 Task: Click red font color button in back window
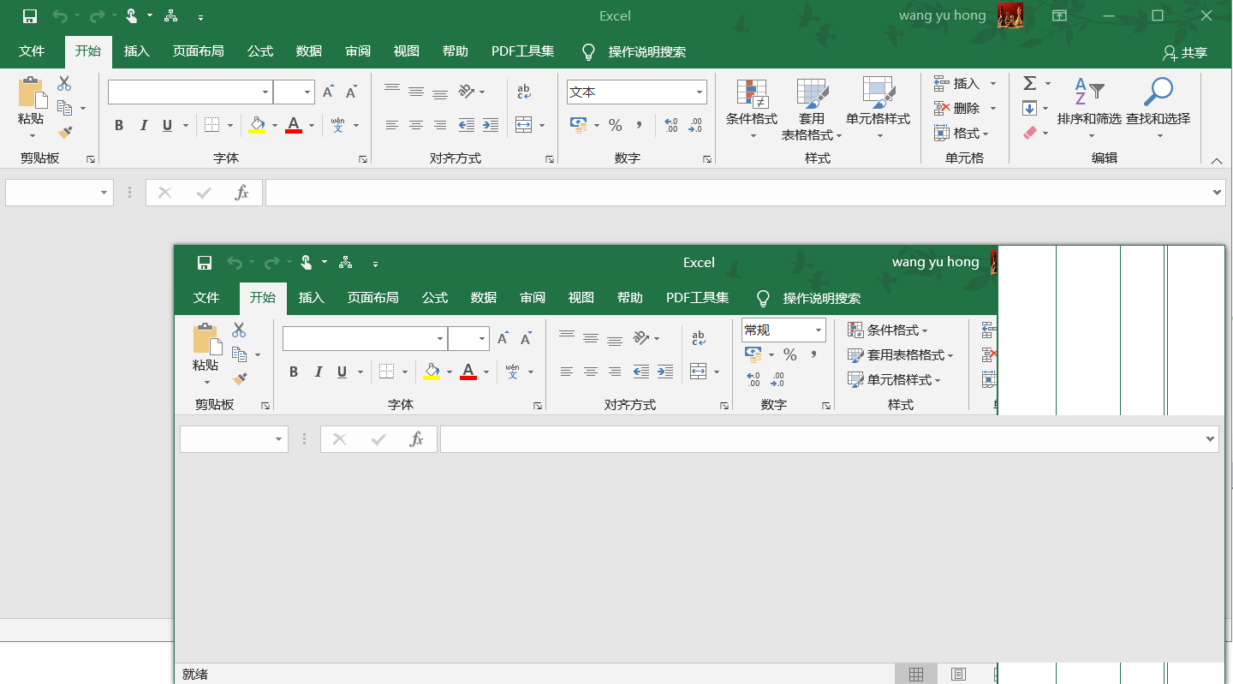(294, 125)
